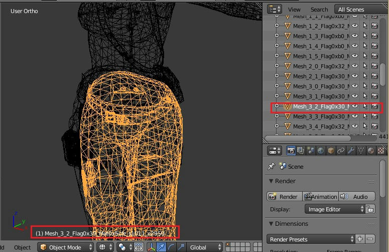Image resolution: width=389 pixels, height=252 pixels.
Task: Open the Object Mode dropdown
Action: click(x=66, y=247)
